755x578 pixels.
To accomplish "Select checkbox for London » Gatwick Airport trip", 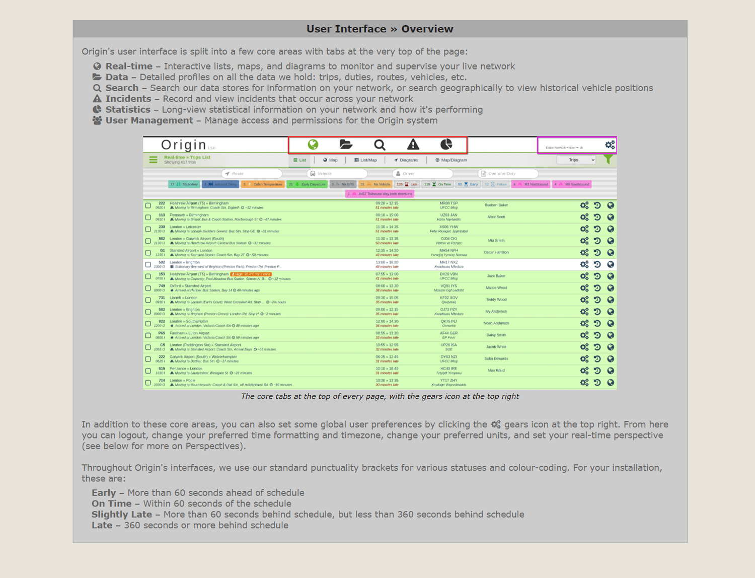I will click(148, 241).
